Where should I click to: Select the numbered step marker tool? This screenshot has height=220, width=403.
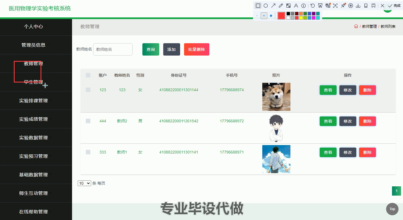click(303, 6)
